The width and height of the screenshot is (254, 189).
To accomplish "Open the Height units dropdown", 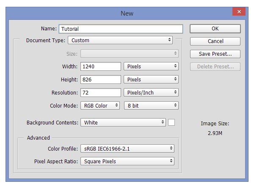I will tap(151, 79).
